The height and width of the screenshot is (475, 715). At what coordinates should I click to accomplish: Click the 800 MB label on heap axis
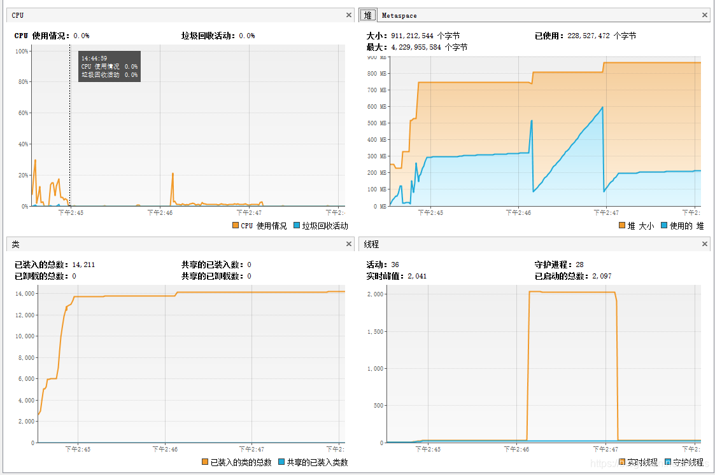[x=377, y=73]
